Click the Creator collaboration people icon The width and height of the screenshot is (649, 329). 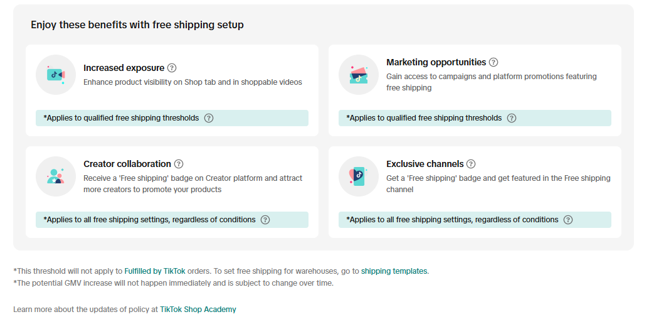[56, 176]
